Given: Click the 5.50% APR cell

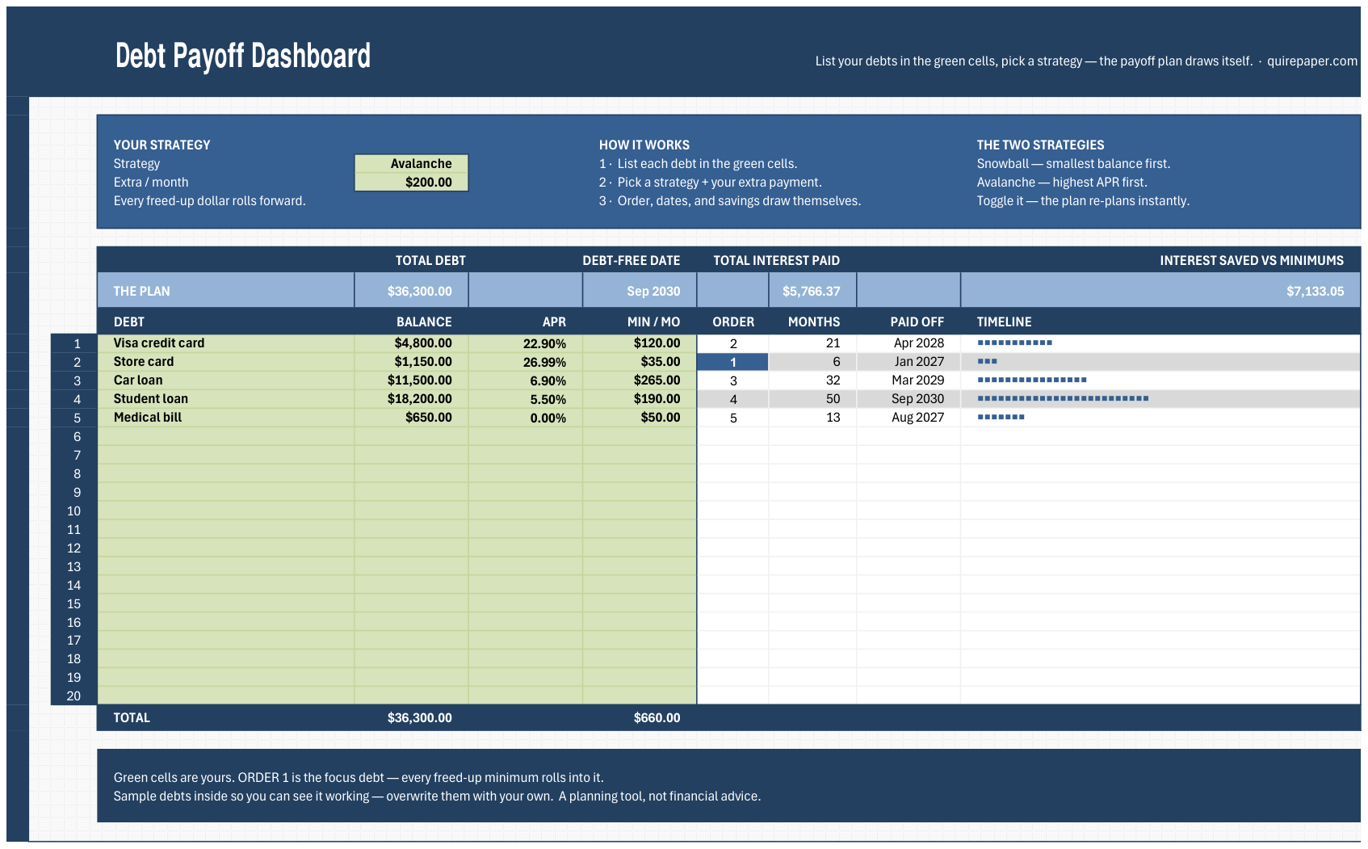Looking at the screenshot, I should 526,399.
